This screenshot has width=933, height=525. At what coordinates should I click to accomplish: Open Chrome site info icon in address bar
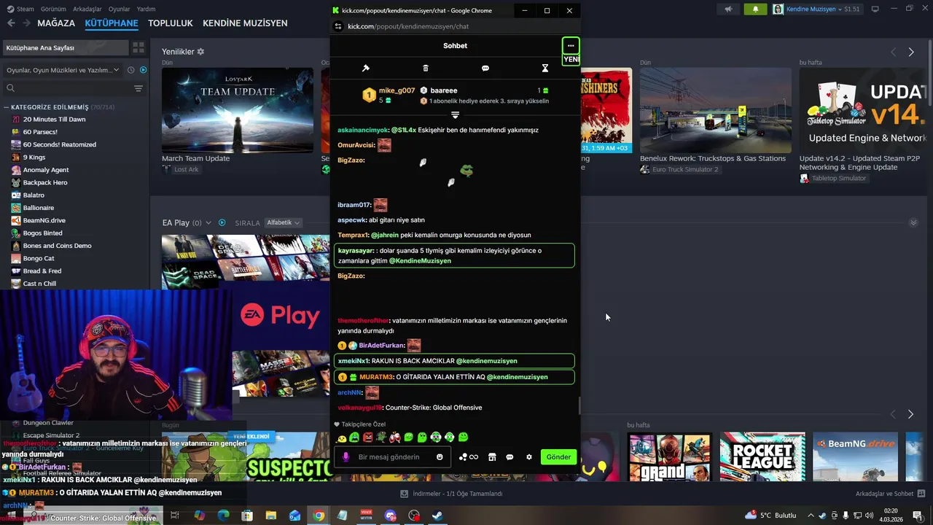click(338, 26)
